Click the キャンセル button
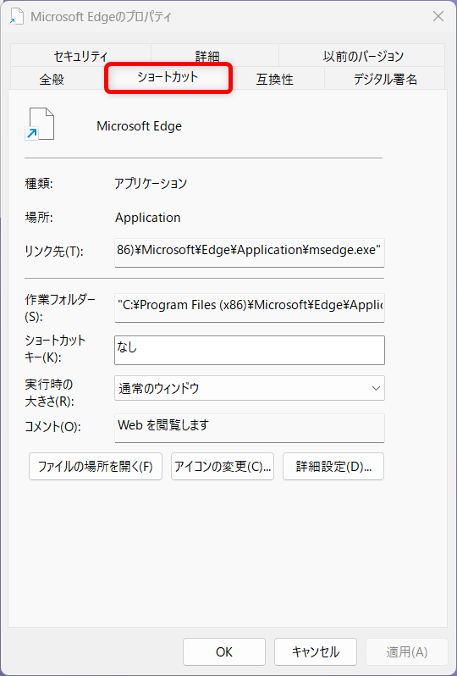This screenshot has width=457, height=676. [316, 652]
